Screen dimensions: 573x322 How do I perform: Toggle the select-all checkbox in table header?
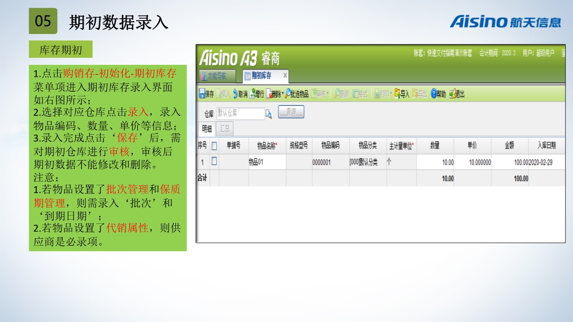214,146
